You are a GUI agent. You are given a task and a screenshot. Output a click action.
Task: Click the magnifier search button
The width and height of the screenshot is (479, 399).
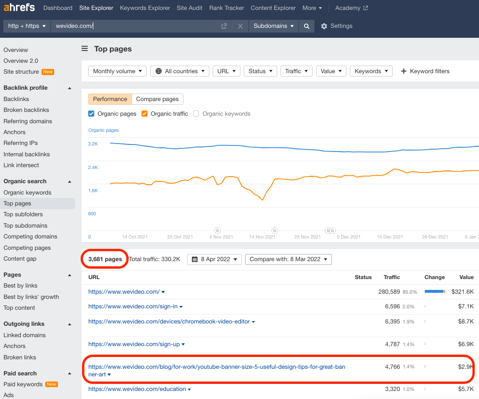click(x=306, y=26)
